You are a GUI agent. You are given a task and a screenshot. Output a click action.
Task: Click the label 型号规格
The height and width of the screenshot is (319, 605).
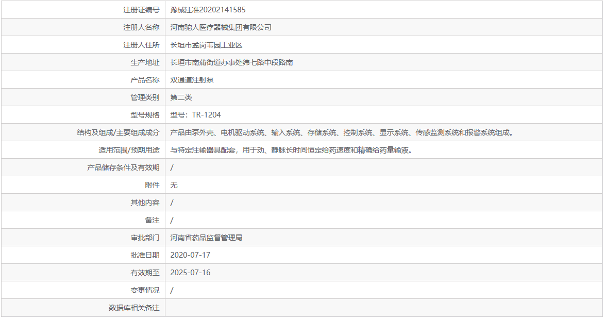(x=145, y=115)
